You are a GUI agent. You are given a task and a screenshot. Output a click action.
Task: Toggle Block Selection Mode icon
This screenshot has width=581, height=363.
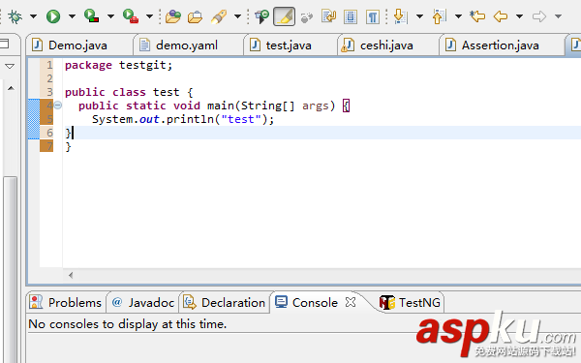click(x=328, y=16)
